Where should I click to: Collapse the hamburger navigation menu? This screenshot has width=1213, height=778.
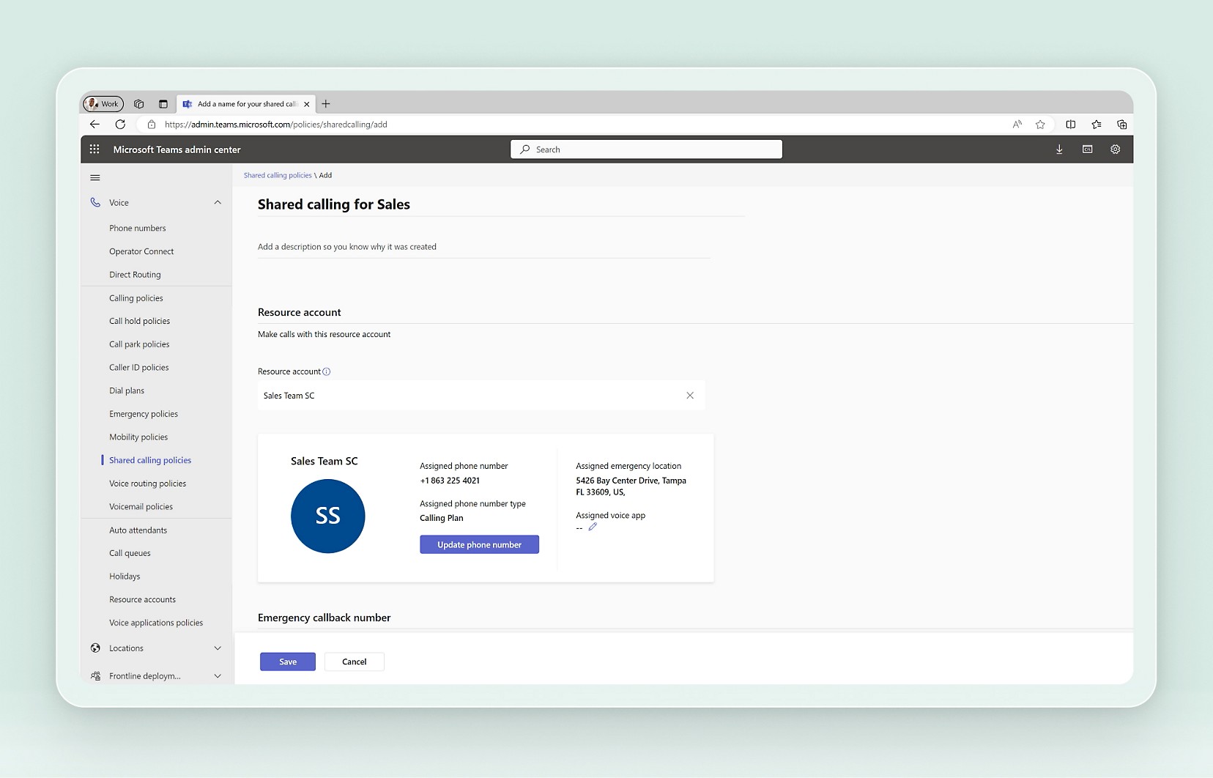tap(95, 178)
